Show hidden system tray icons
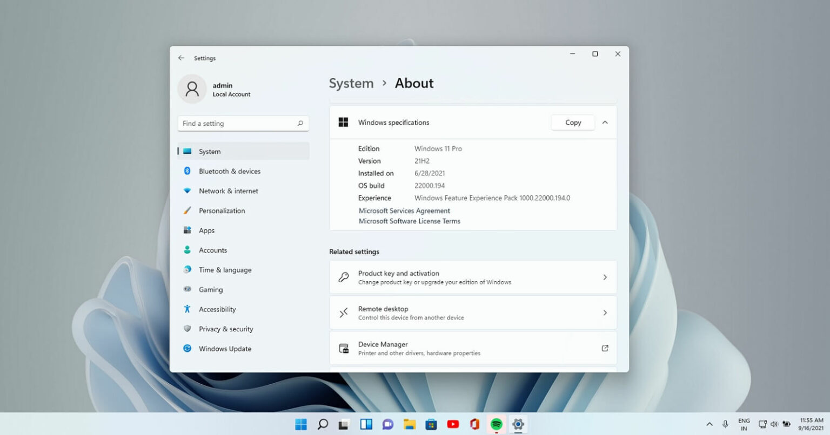This screenshot has width=830, height=435. coord(709,424)
